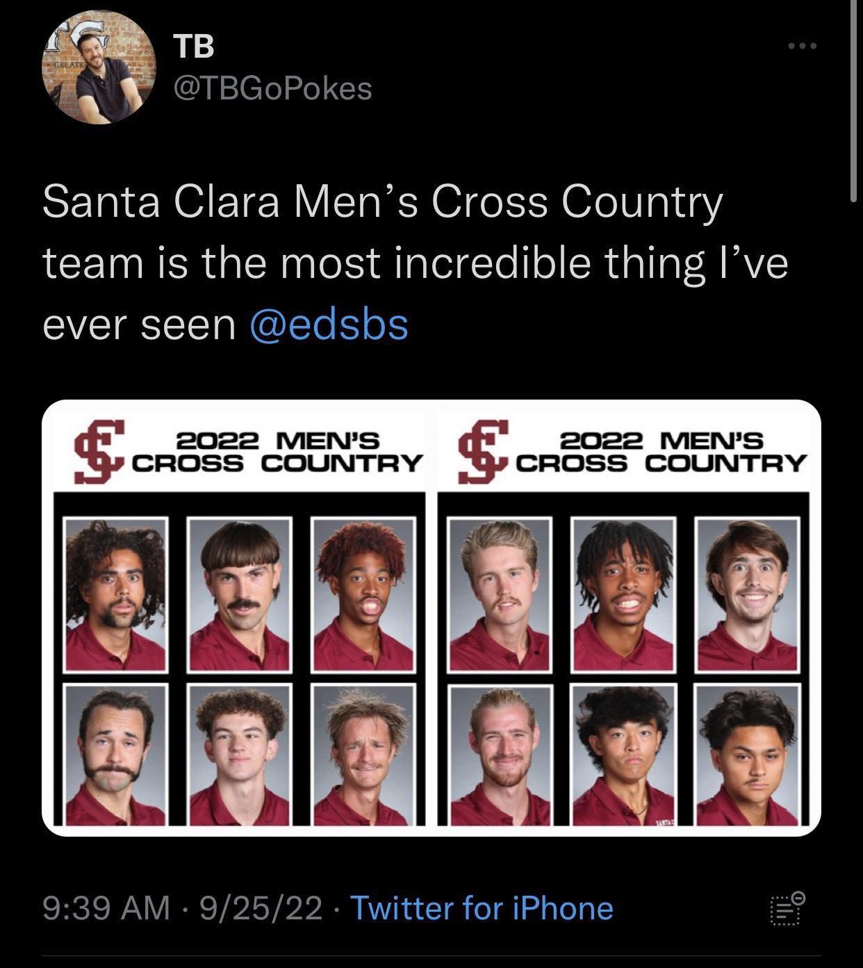Open the three-dot more options menu

coord(803,47)
